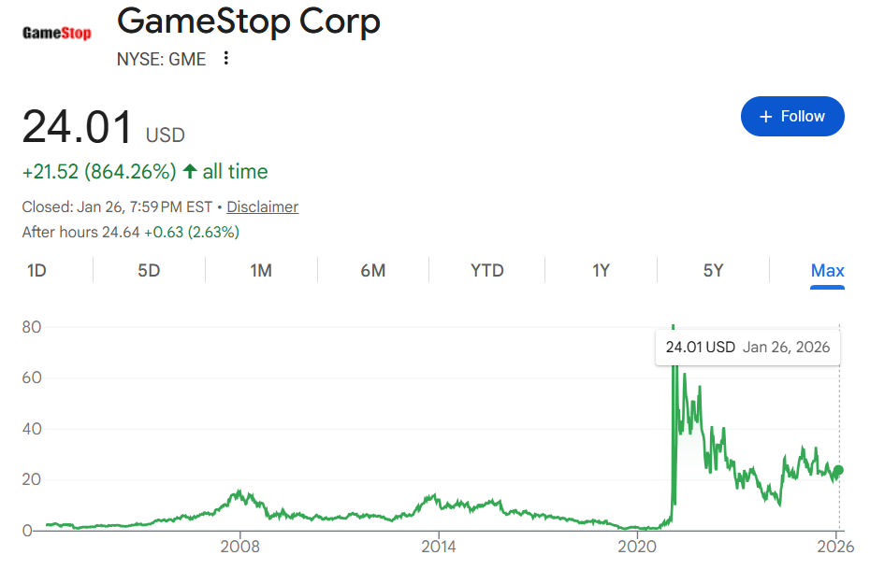View the 1Y price history
870x569 pixels.
point(601,271)
